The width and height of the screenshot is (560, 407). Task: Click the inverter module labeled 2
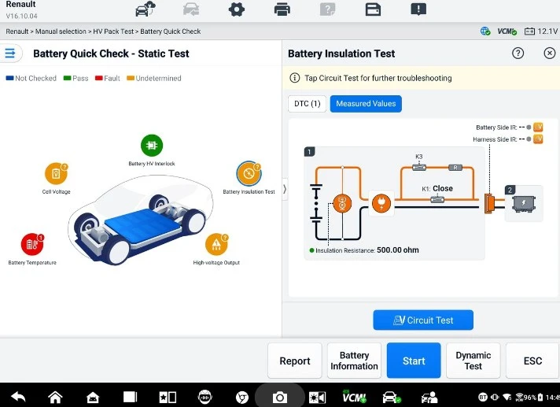click(x=524, y=204)
